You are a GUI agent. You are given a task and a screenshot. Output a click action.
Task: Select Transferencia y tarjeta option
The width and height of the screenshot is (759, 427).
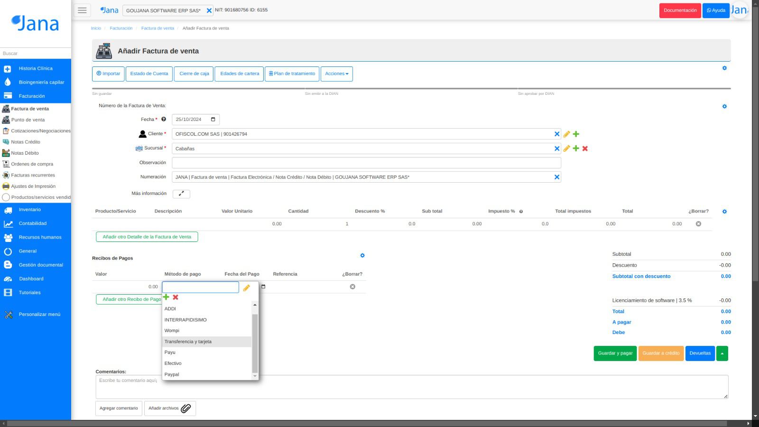pos(207,342)
